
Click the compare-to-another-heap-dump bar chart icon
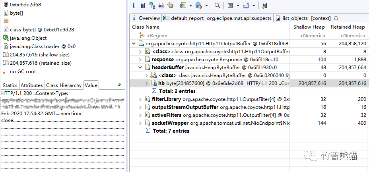click(x=264, y=6)
